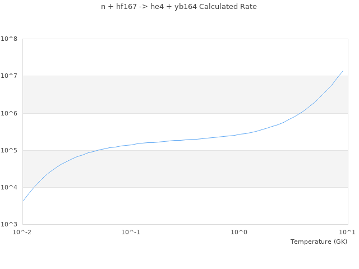Click the 10^5 y-axis tick label
The width and height of the screenshot is (359, 269).
(x=9, y=150)
